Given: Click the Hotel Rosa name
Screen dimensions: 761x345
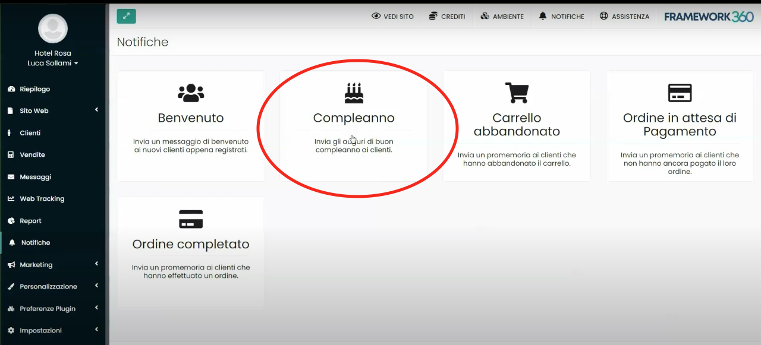Looking at the screenshot, I should [53, 53].
